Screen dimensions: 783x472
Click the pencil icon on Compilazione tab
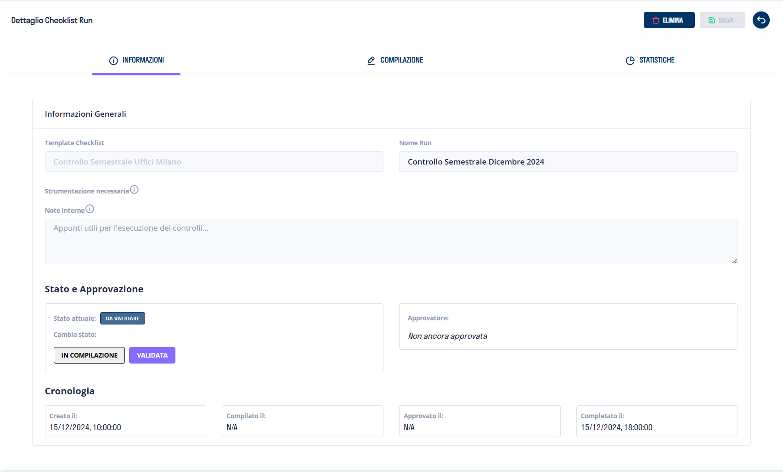[x=371, y=61]
